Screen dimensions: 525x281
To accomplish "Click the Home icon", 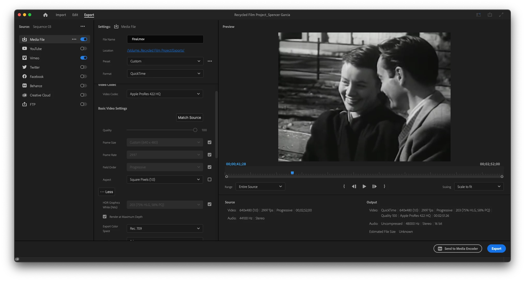I will (45, 15).
